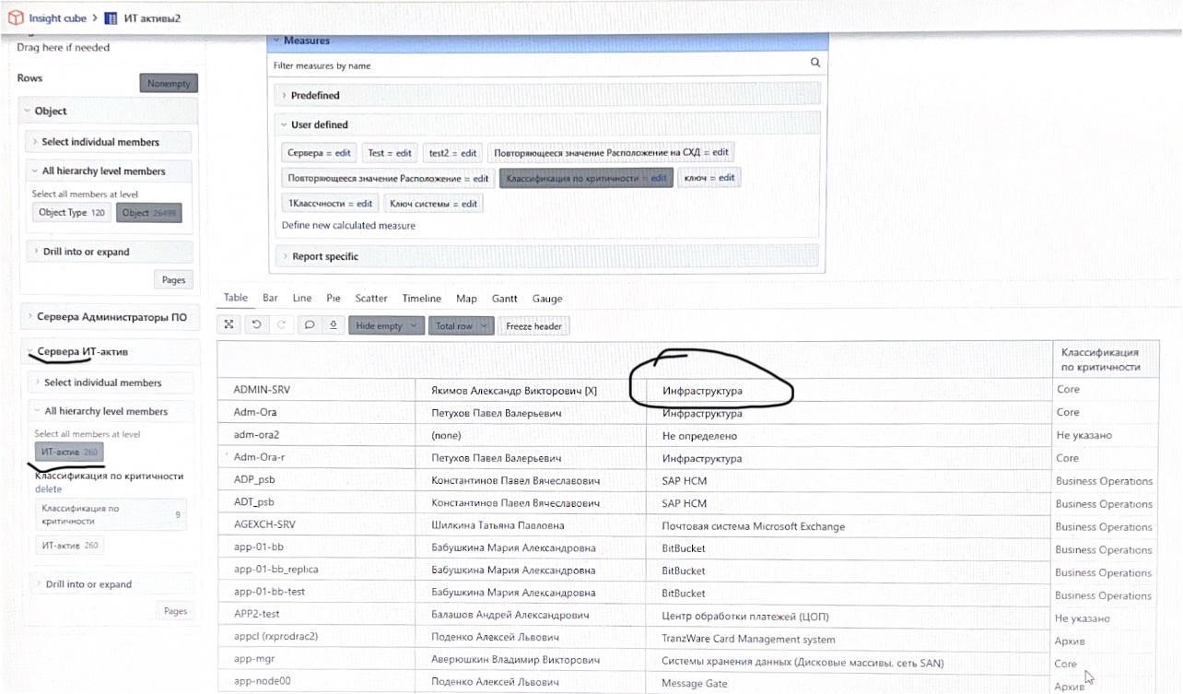Expand the Сервера Администраторы ПО dimension

coord(110,317)
